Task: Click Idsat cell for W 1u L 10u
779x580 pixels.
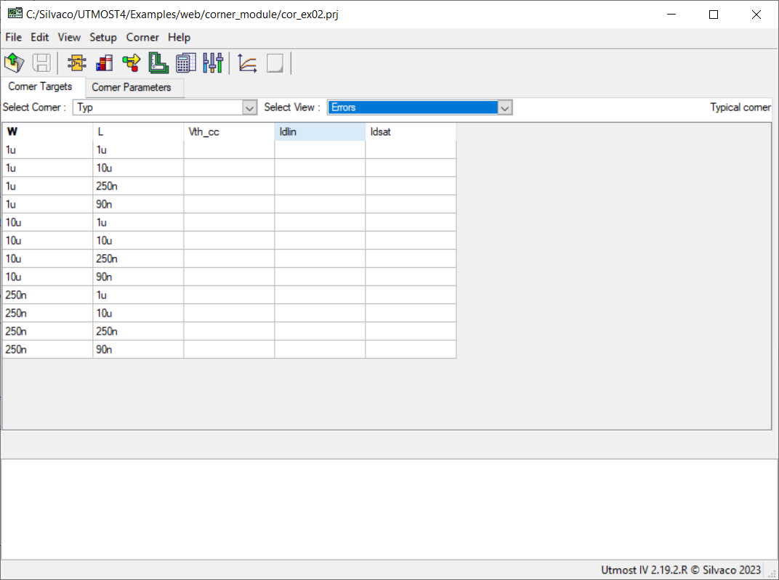Action: (411, 168)
